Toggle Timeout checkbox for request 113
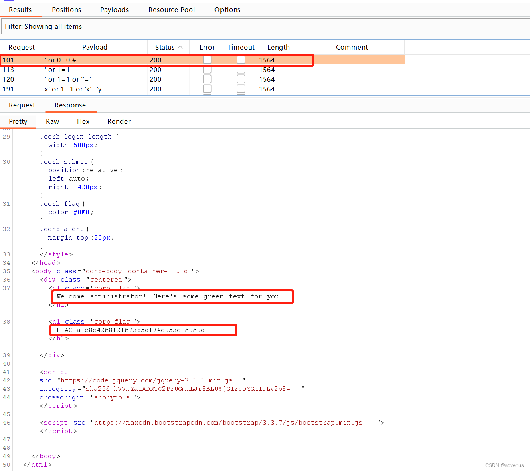This screenshot has width=530, height=471. (241, 70)
